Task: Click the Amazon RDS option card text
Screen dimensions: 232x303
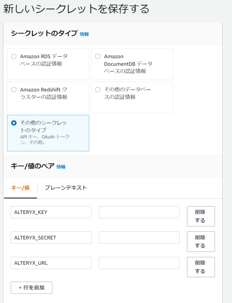Action: tap(44, 60)
